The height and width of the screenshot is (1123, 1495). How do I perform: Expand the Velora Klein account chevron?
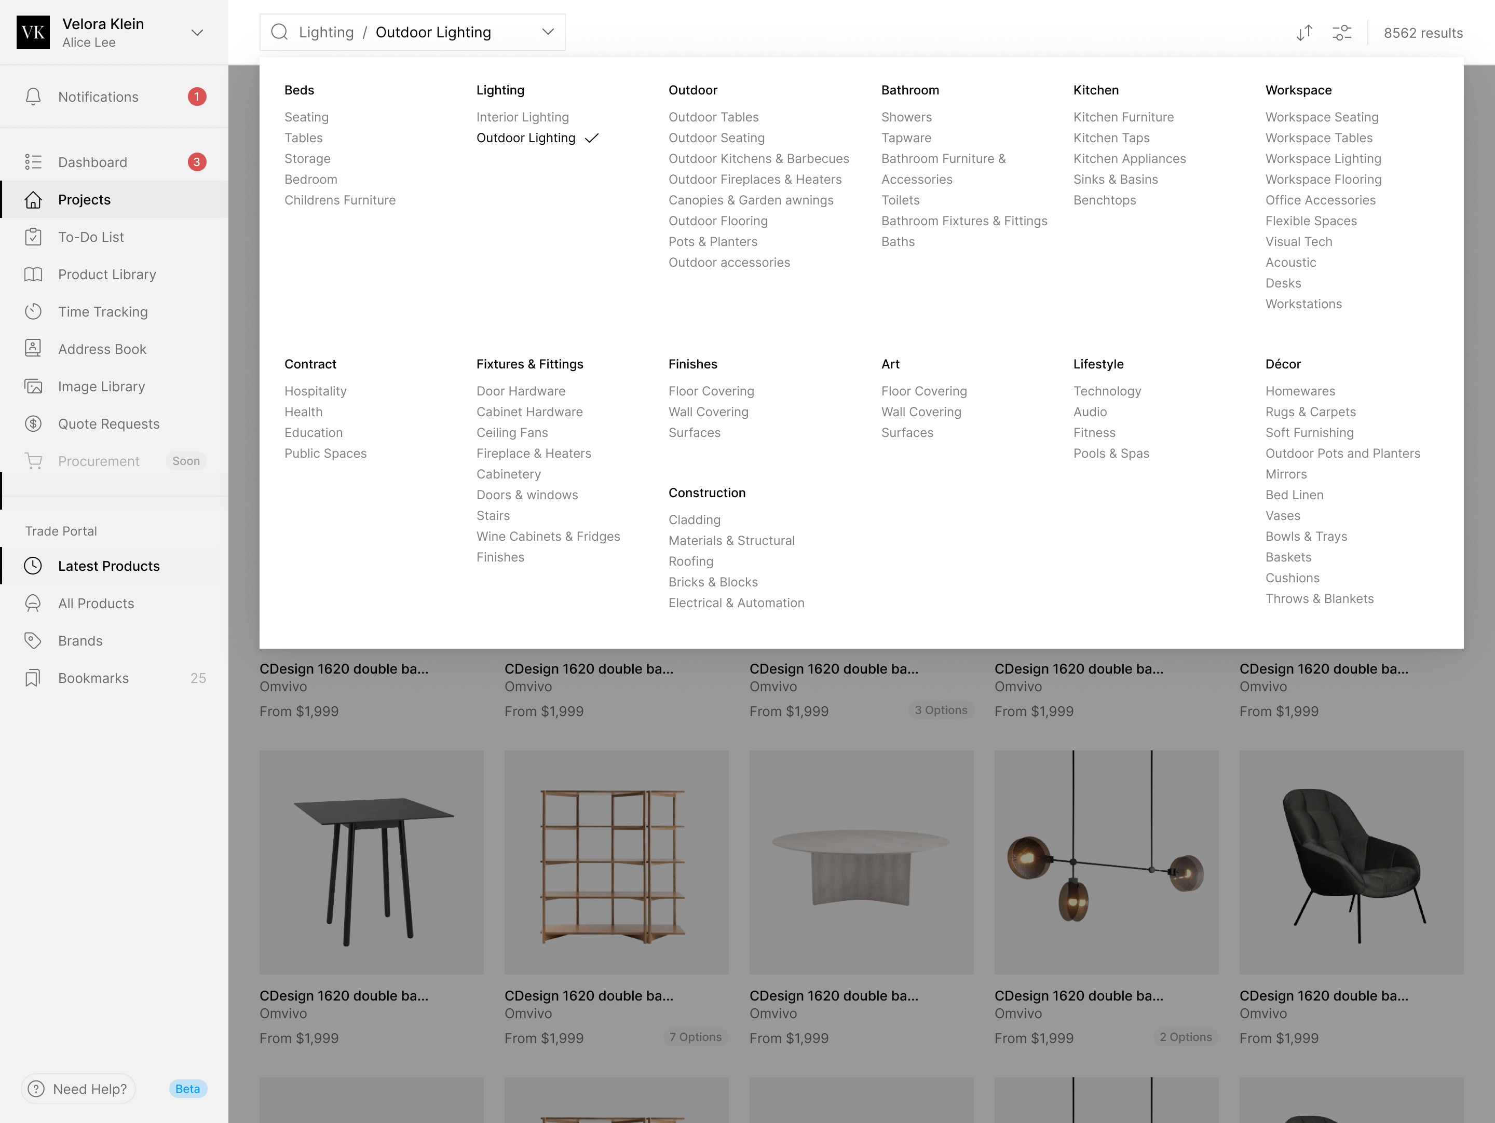(197, 32)
